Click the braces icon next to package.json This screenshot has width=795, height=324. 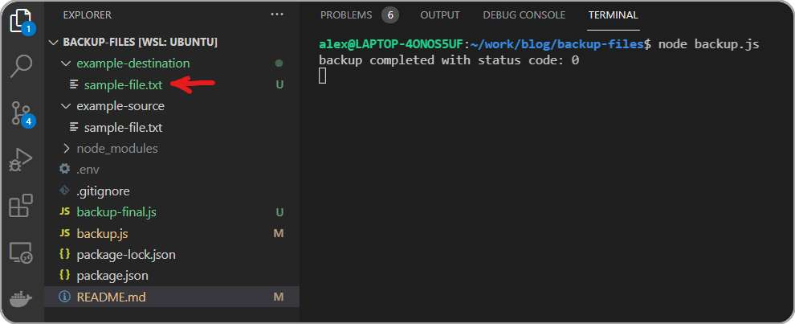click(x=64, y=276)
